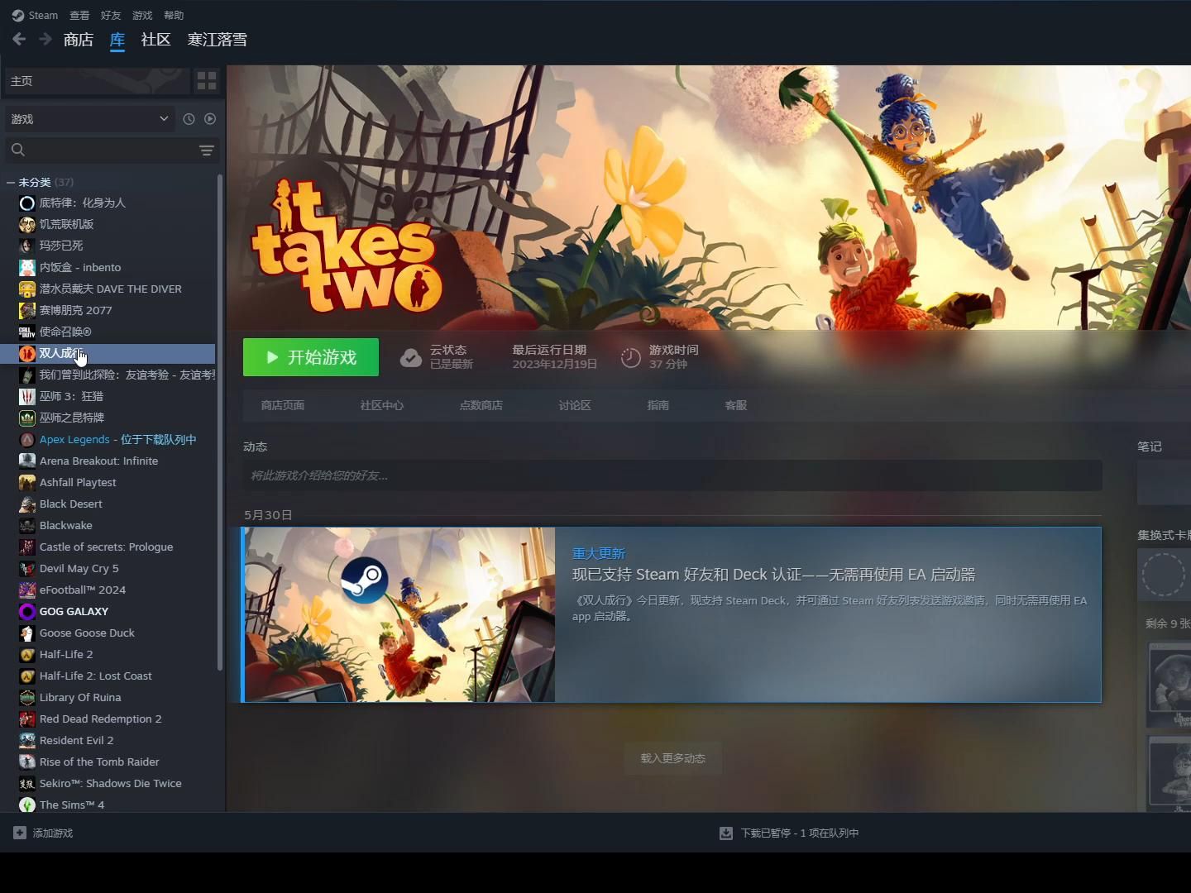Toggle the library grid view icon
Image resolution: width=1191 pixels, height=893 pixels.
pos(206,81)
